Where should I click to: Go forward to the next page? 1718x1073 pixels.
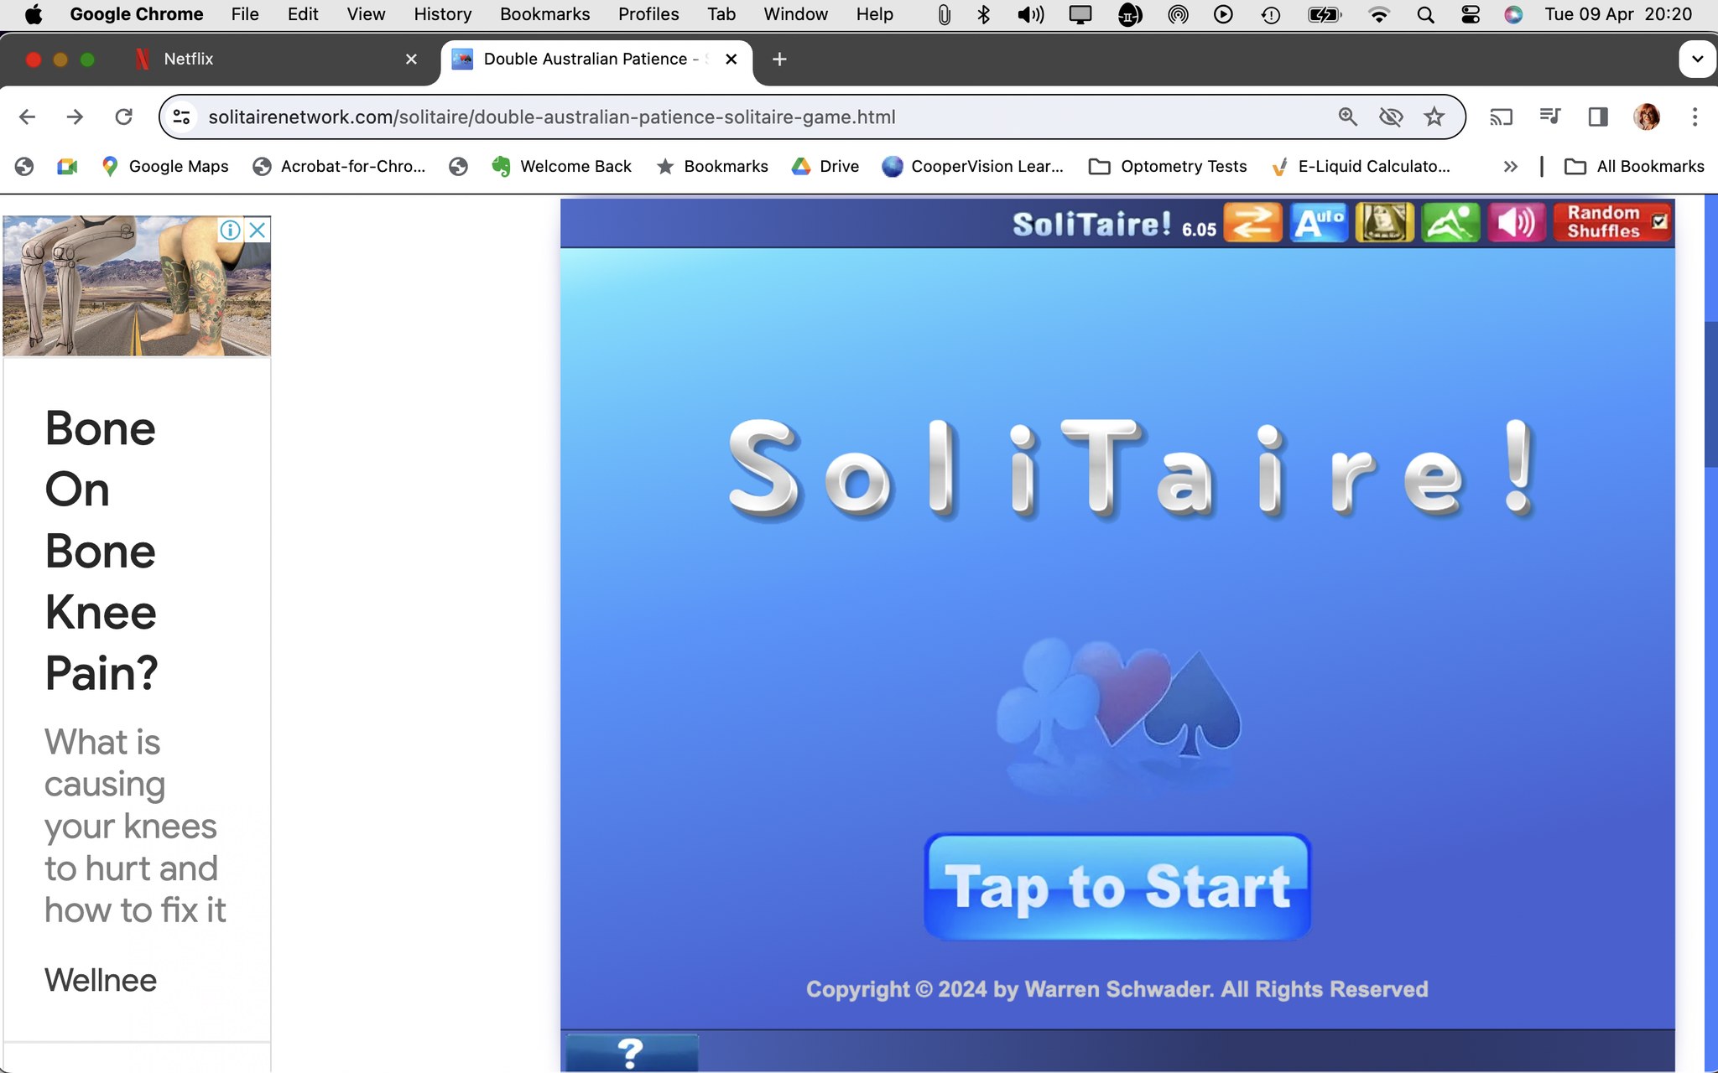(75, 117)
